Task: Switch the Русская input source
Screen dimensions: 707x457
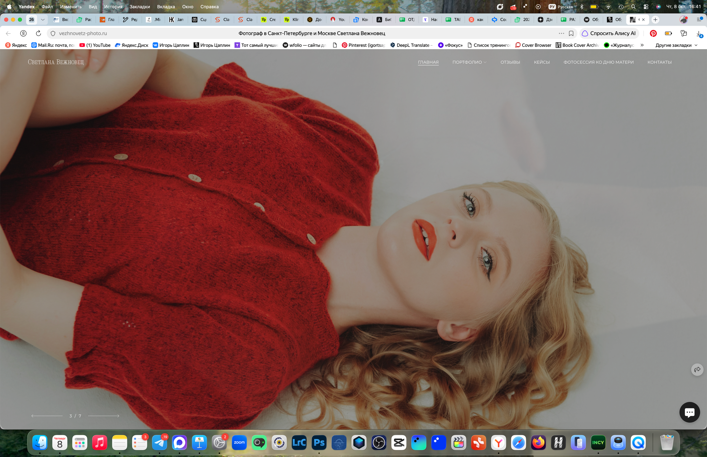Action: pyautogui.click(x=561, y=7)
